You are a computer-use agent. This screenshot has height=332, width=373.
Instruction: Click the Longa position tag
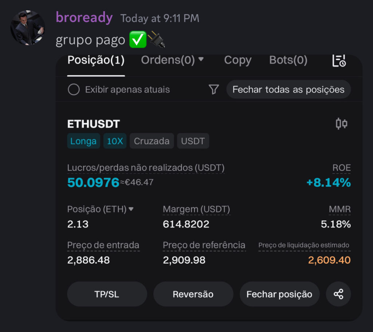click(83, 141)
